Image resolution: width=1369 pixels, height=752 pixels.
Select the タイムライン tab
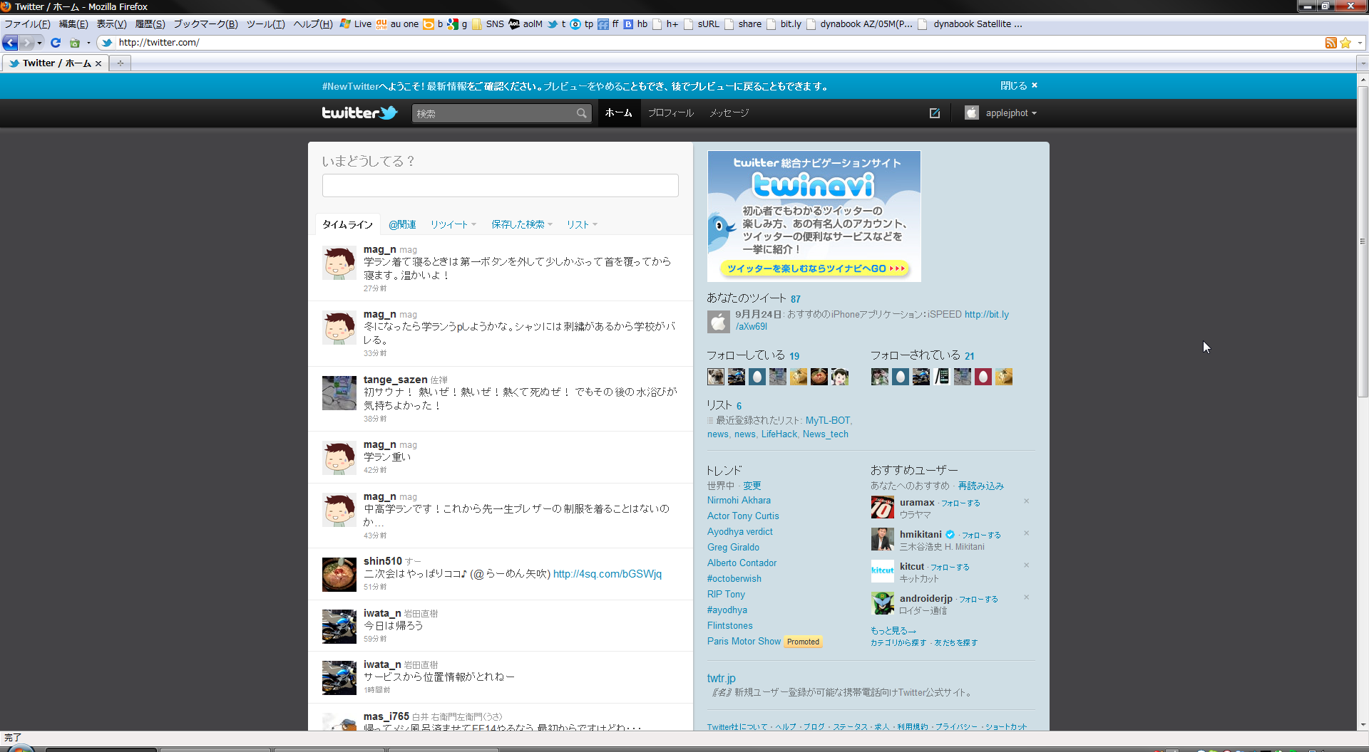click(347, 224)
